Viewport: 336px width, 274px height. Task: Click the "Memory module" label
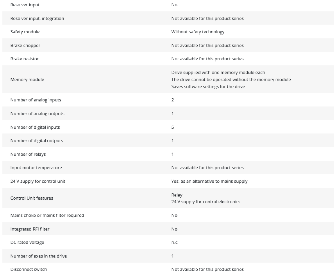tap(27, 79)
